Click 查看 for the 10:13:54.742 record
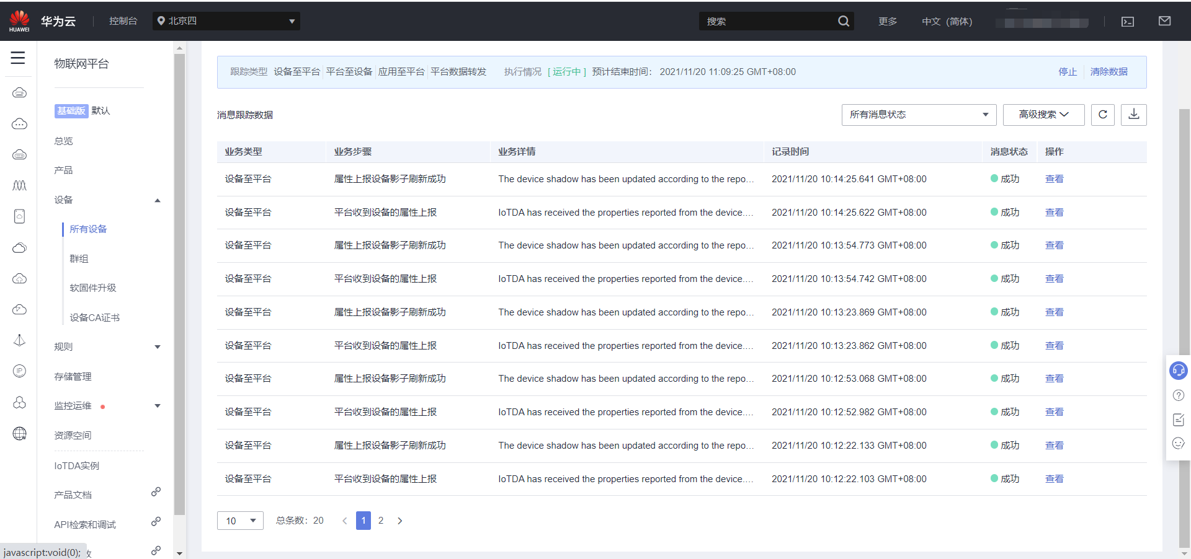 (1055, 279)
